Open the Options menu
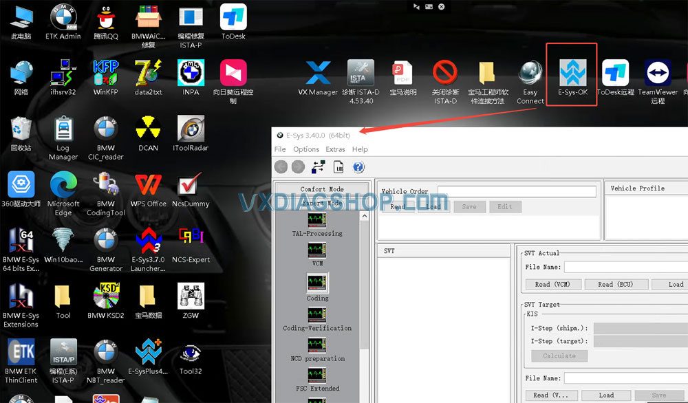Image resolution: width=688 pixels, height=403 pixels. [x=305, y=149]
